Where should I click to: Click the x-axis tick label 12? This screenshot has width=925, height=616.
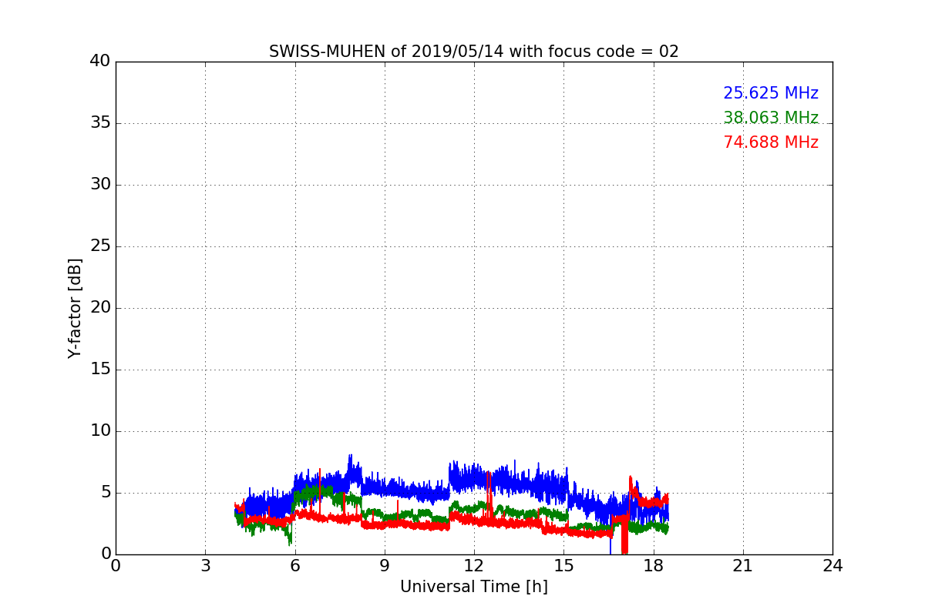tap(474, 566)
